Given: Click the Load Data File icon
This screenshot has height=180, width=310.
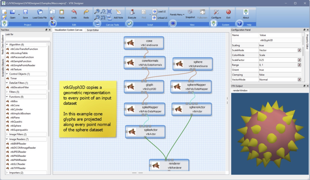Looking at the screenshot, I should 40,12.
